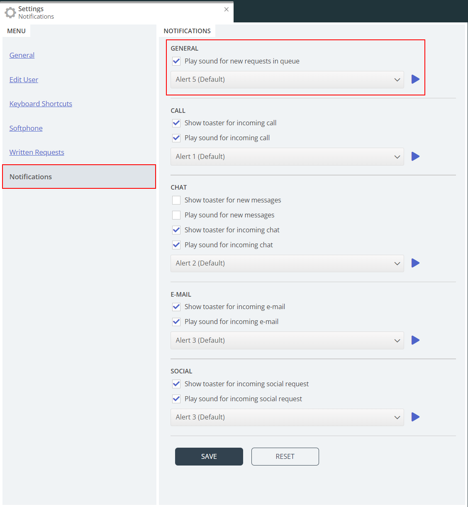Preview the Social alert sound
468x507 pixels.
[415, 417]
